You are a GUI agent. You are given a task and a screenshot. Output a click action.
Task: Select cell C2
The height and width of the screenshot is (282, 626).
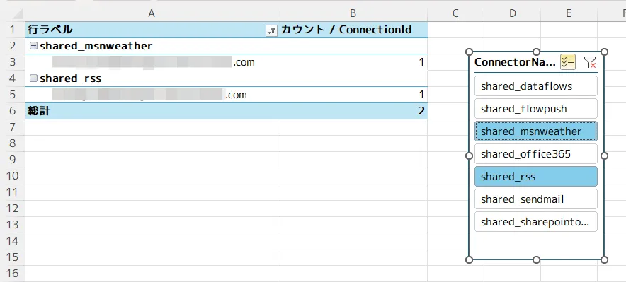[x=455, y=46]
